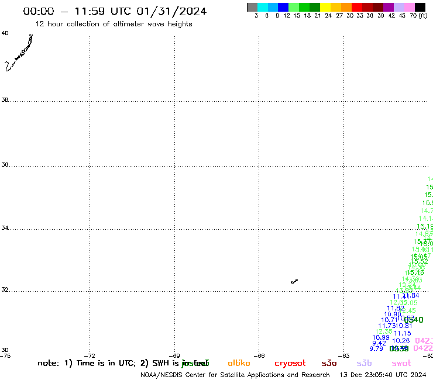Click the '00:00 – 11:59 UTC 01/31/2024' title
433x380 pixels.
click(115, 12)
